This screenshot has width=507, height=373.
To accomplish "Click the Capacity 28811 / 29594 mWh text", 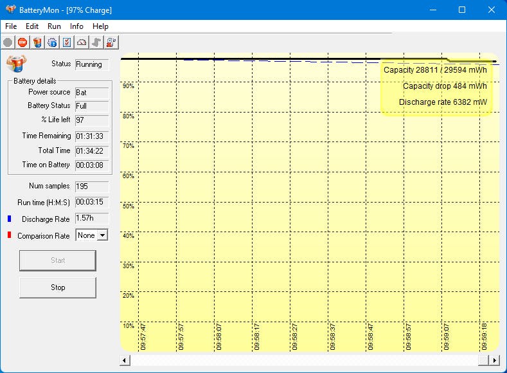I will pyautogui.click(x=435, y=70).
